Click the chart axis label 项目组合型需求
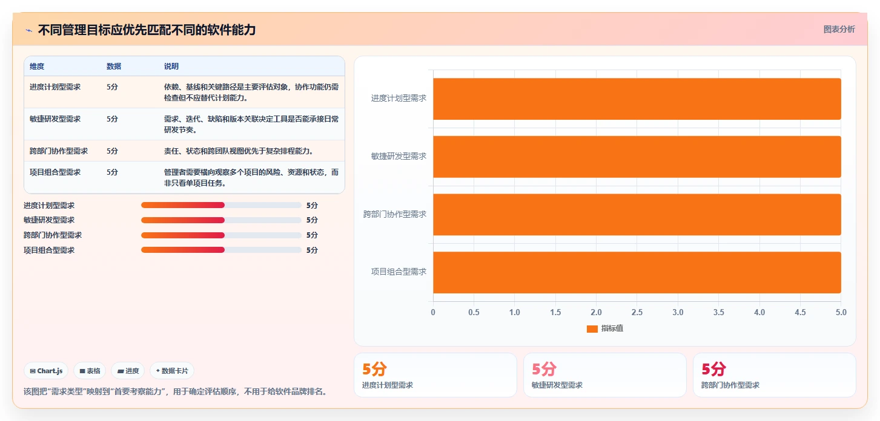This screenshot has height=421, width=880. coord(399,272)
